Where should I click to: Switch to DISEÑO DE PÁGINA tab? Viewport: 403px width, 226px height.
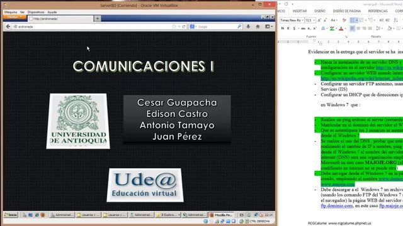(347, 11)
